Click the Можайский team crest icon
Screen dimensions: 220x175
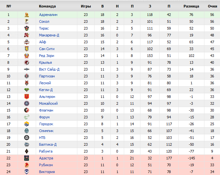[27, 103]
